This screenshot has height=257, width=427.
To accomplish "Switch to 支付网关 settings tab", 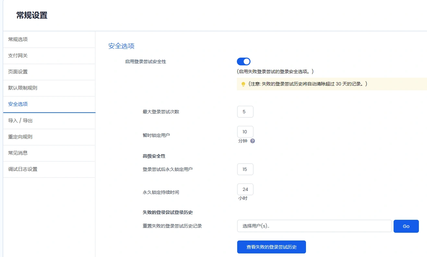I will [17, 55].
